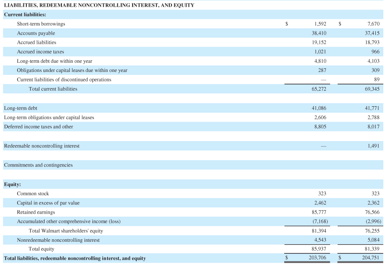
Task: Select the Accounts payable value 38,410
Action: tap(320, 33)
